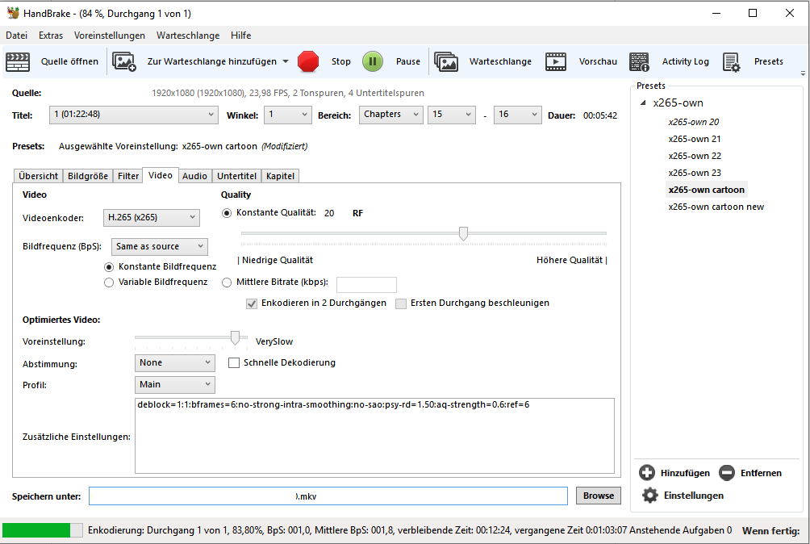Open the Bereich Chapters dropdown

point(391,115)
